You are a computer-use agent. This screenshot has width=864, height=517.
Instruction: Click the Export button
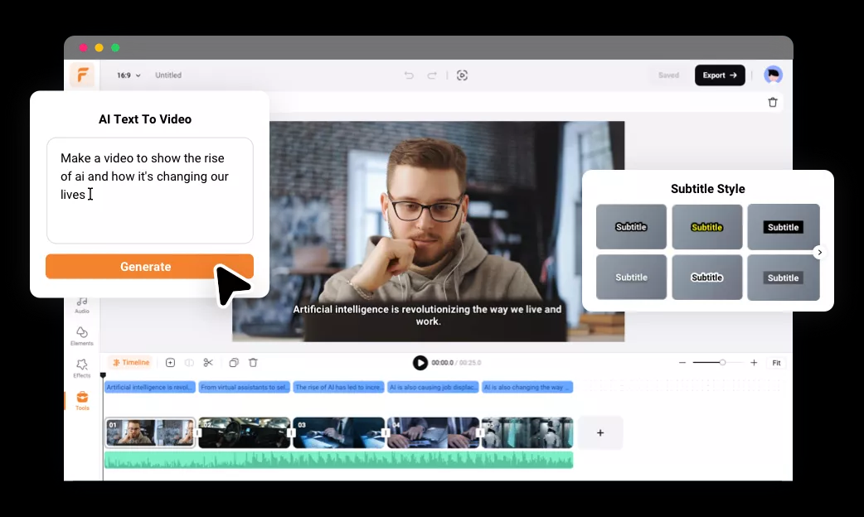pos(720,75)
